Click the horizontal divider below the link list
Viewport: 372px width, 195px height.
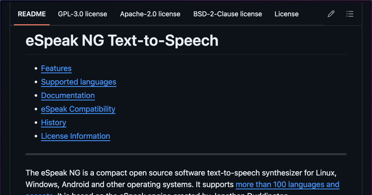[186, 154]
